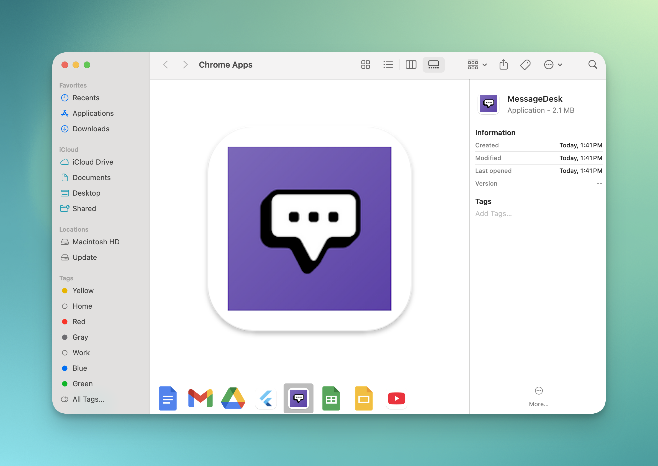Open the Share icon in the toolbar
Screen dimensions: 658x466
(x=503, y=65)
